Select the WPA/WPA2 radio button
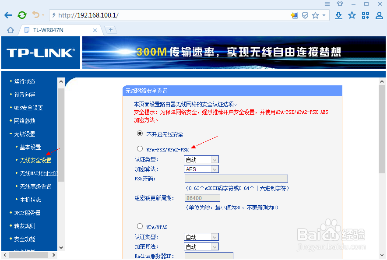The image size is (387, 260). [x=140, y=226]
